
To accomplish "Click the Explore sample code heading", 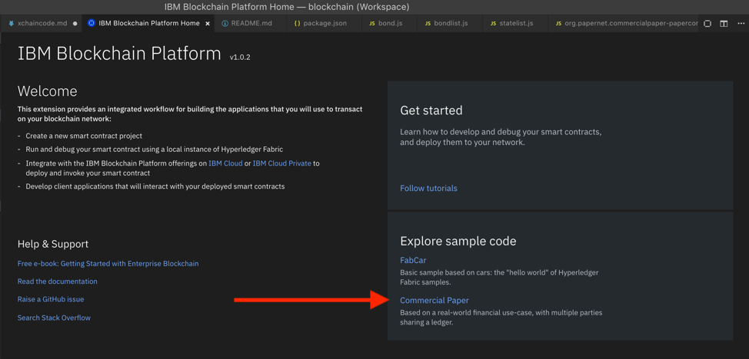I will click(x=458, y=241).
